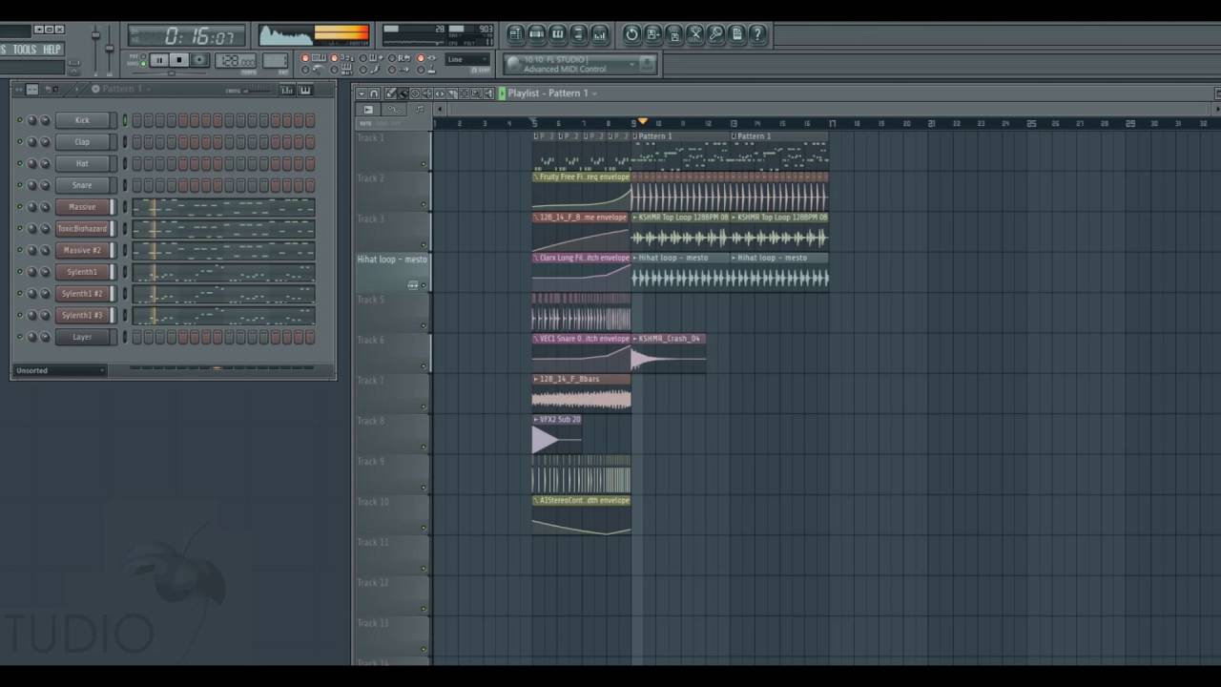Mute the Massive channel via green LED
The width and height of the screenshot is (1221, 687).
click(19, 207)
